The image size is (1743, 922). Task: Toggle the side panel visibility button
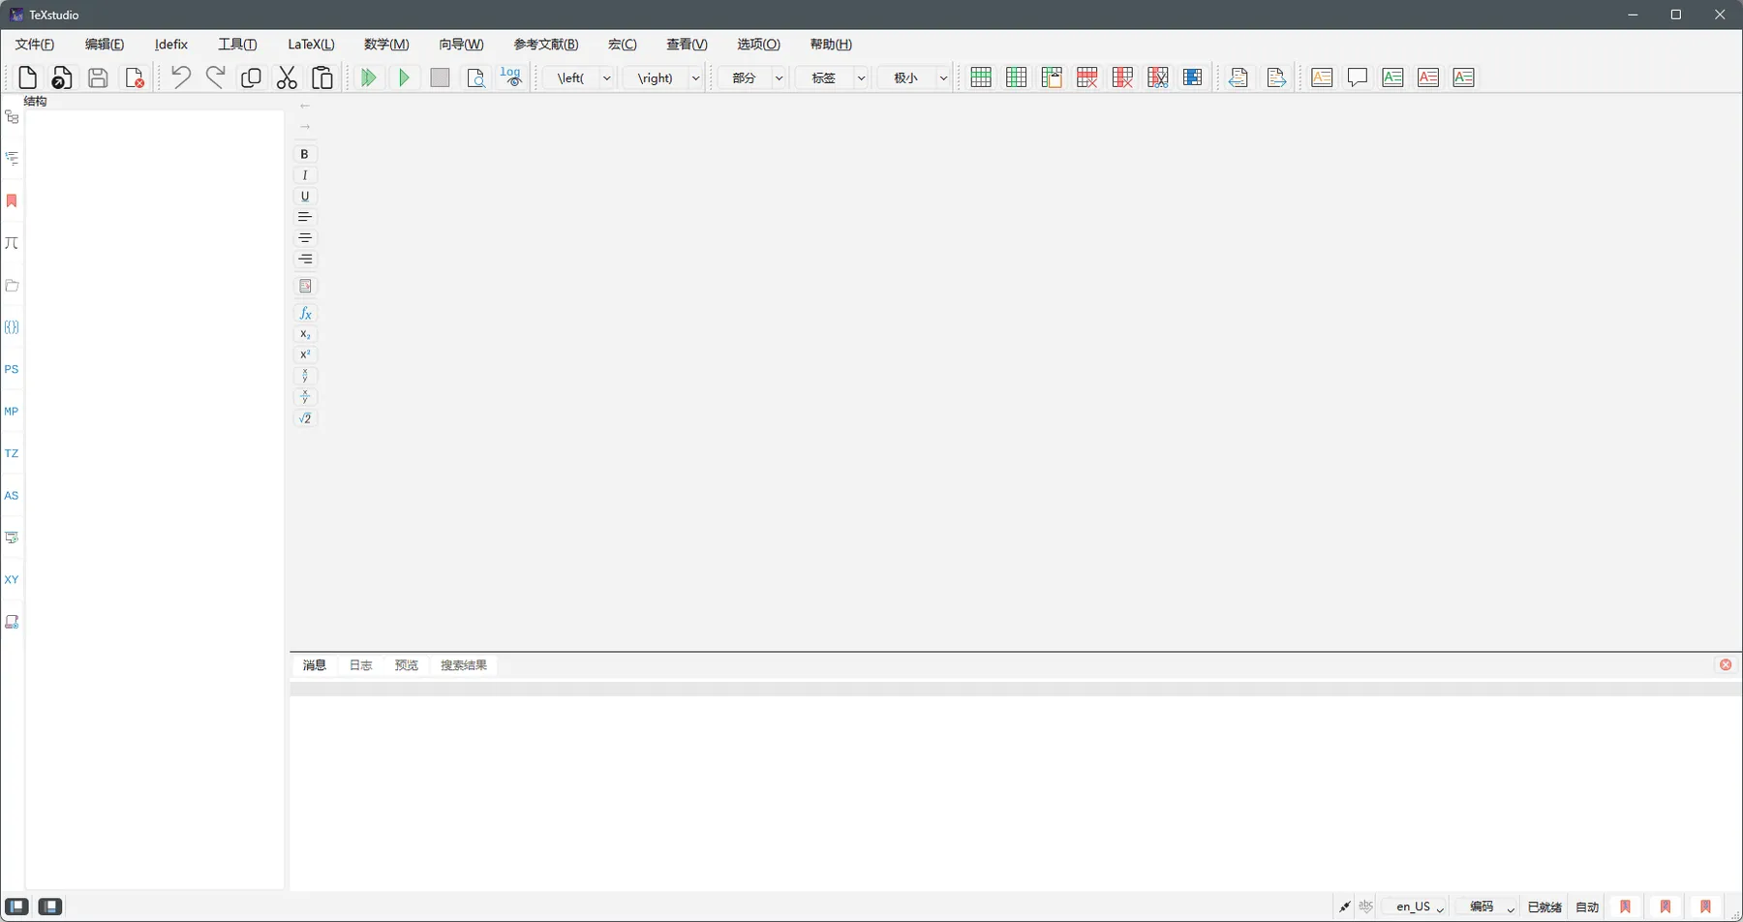click(17, 907)
